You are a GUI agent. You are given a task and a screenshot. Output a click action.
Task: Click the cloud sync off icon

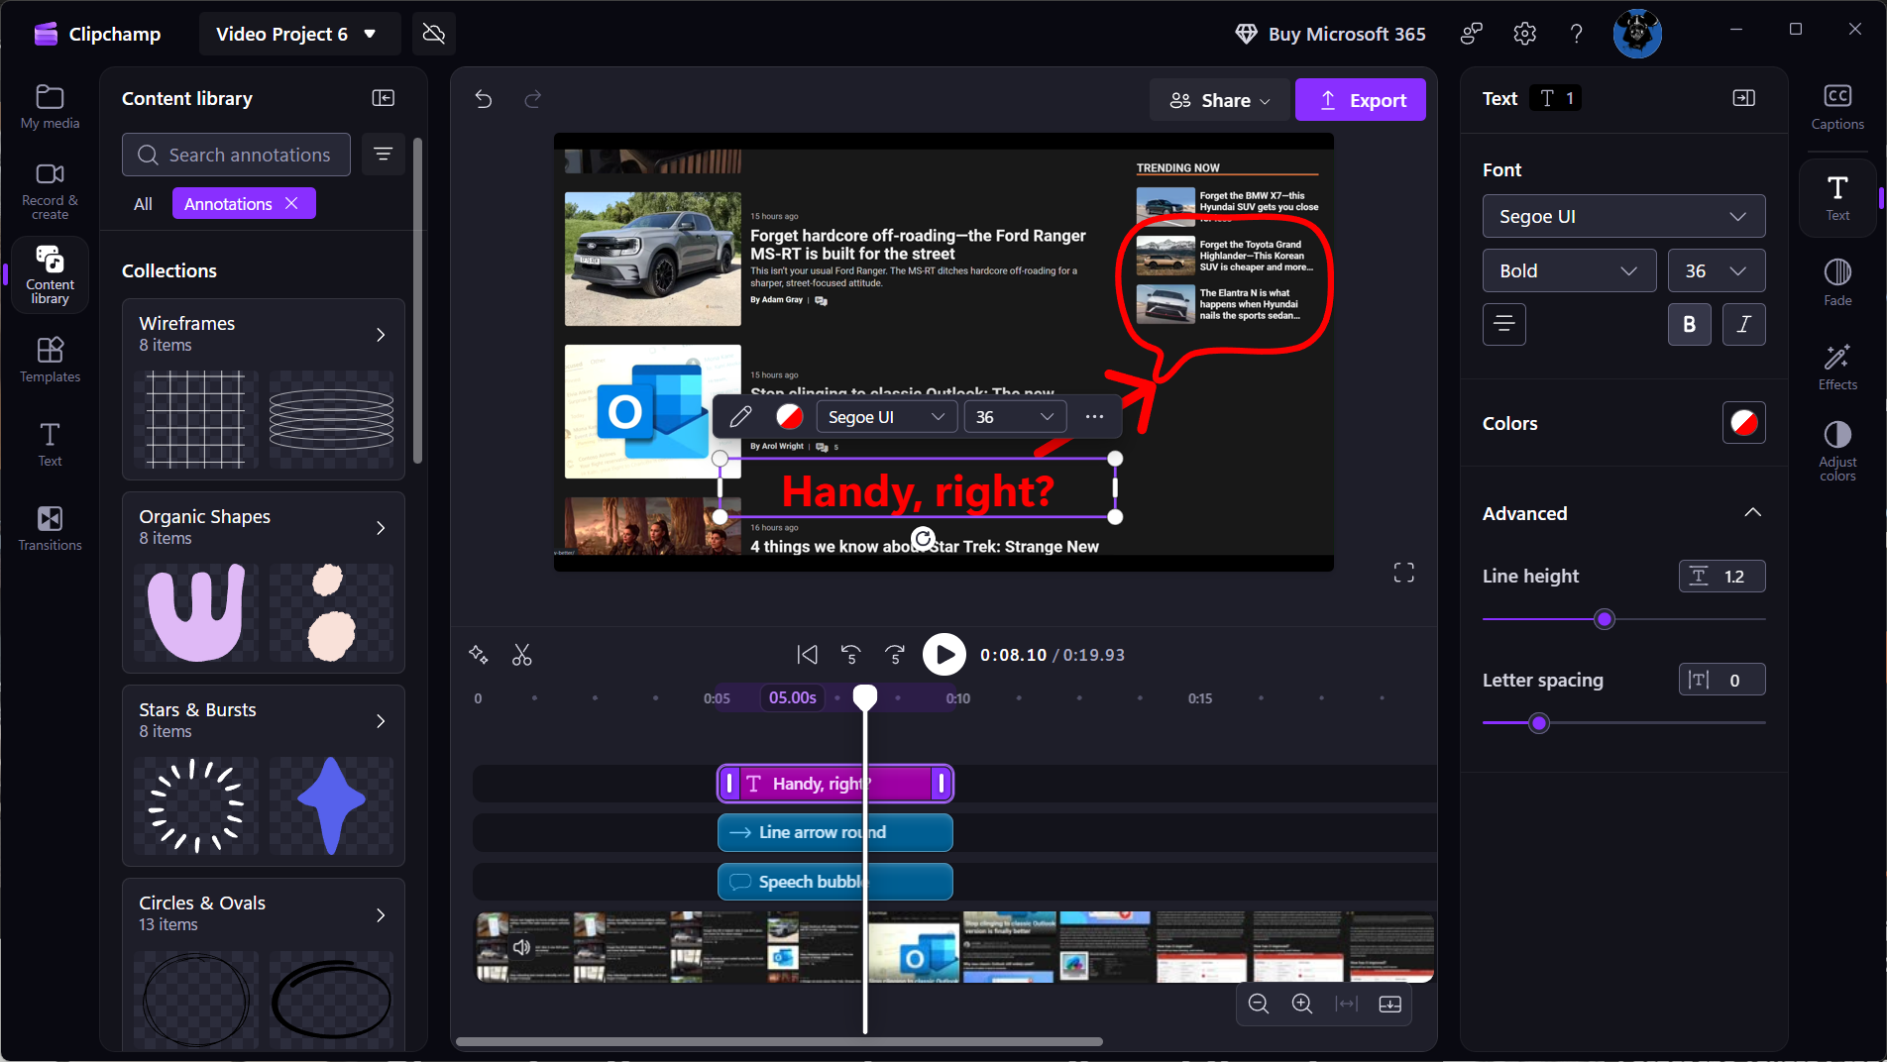(x=433, y=34)
